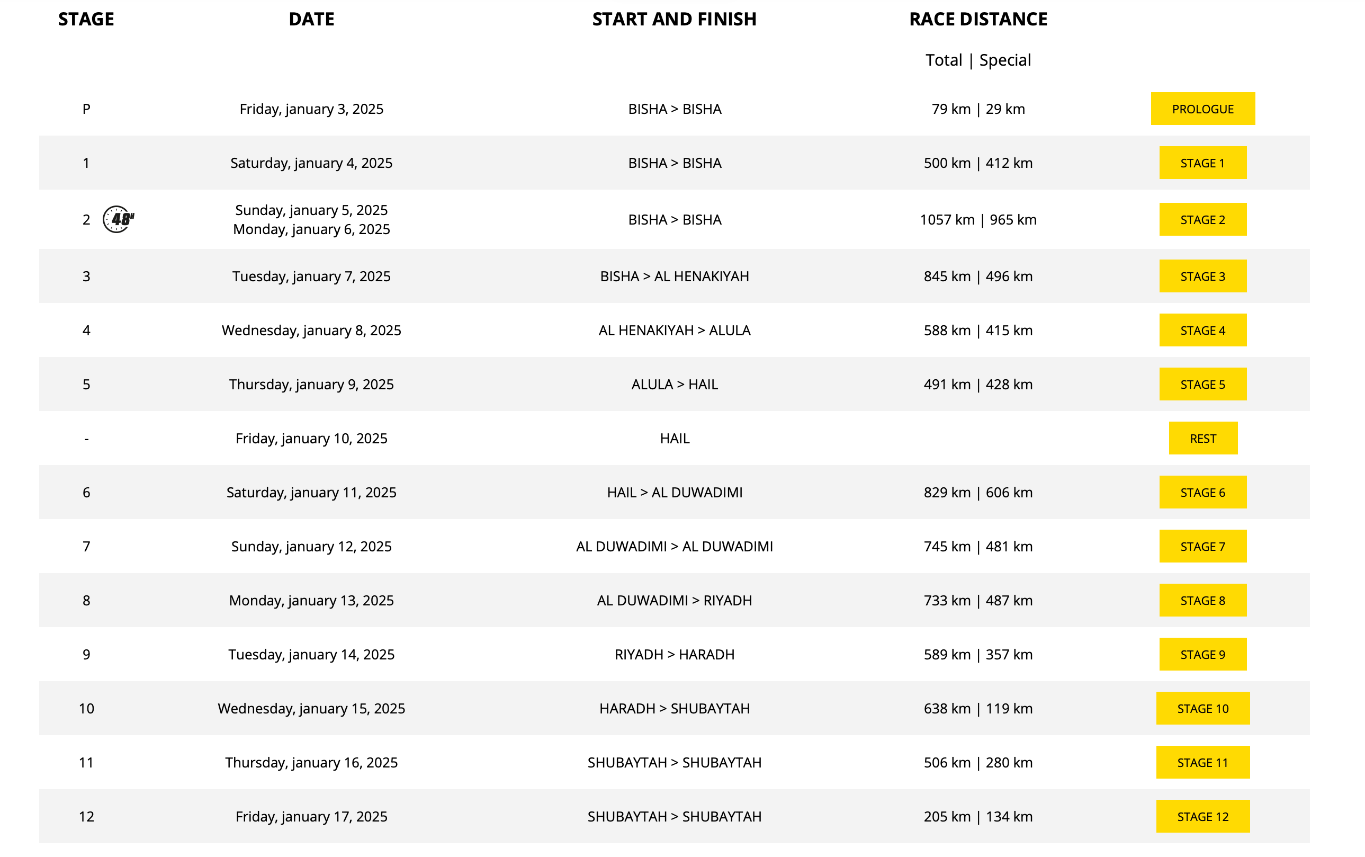
Task: Click the STAGE 9 button
Action: tap(1202, 654)
